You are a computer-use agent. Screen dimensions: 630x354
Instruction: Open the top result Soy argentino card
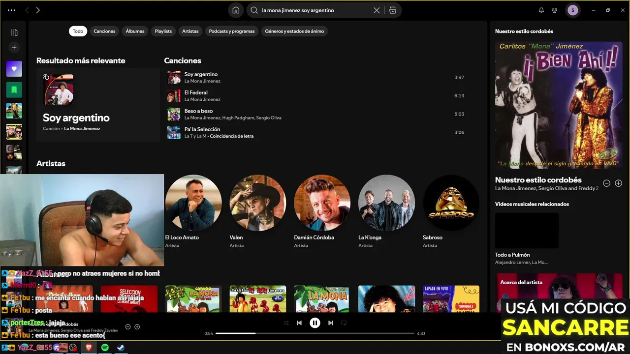click(98, 105)
